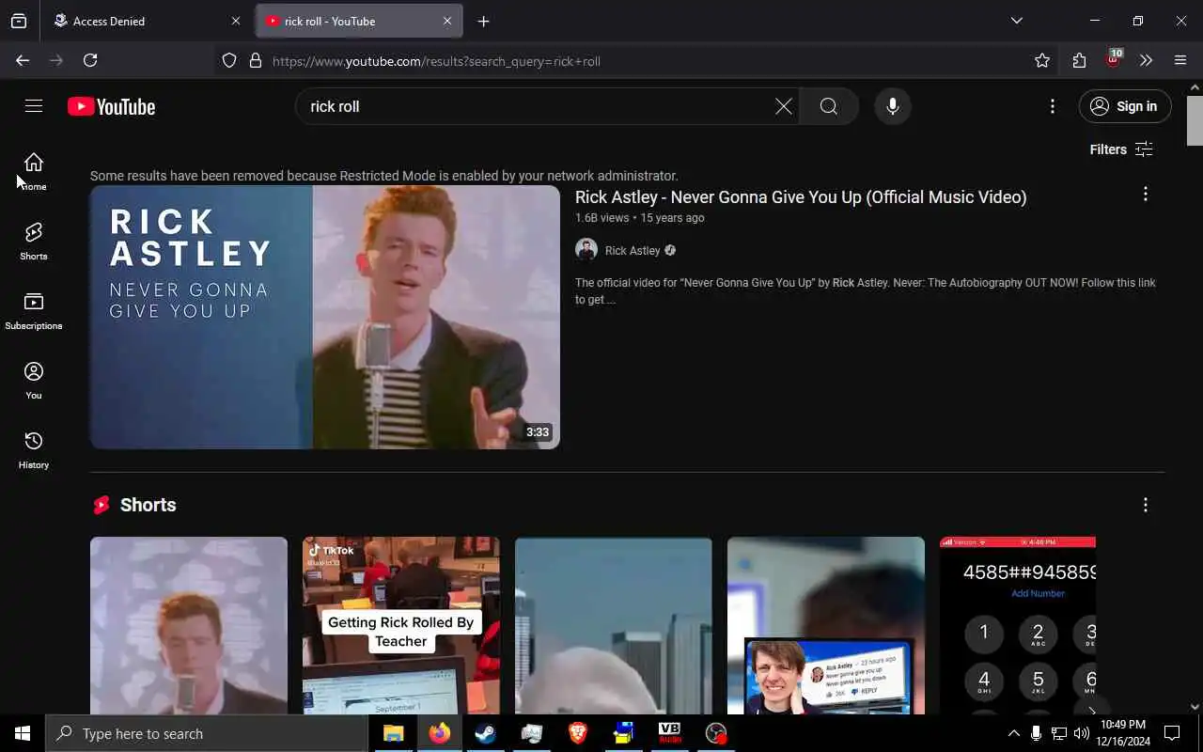Open the Firefox View icon at tab strip start

coord(19,21)
